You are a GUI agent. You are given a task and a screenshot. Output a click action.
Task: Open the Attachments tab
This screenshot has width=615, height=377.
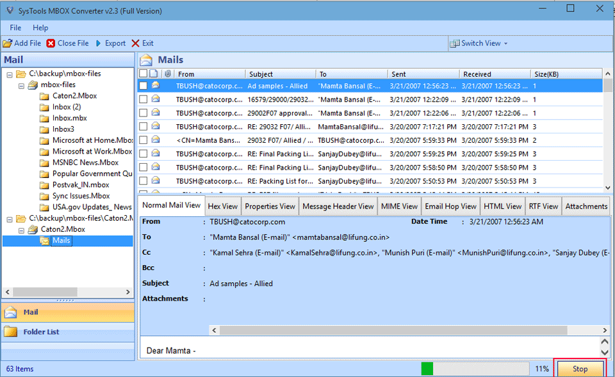(x=586, y=206)
